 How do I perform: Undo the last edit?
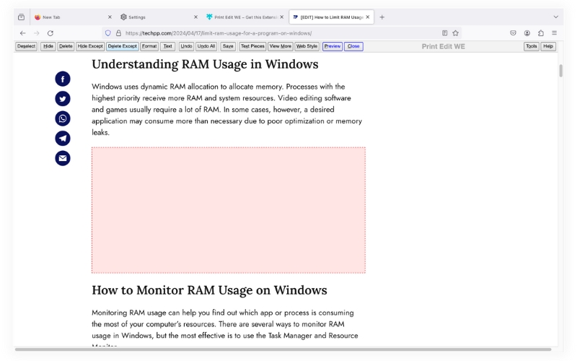pos(186,46)
